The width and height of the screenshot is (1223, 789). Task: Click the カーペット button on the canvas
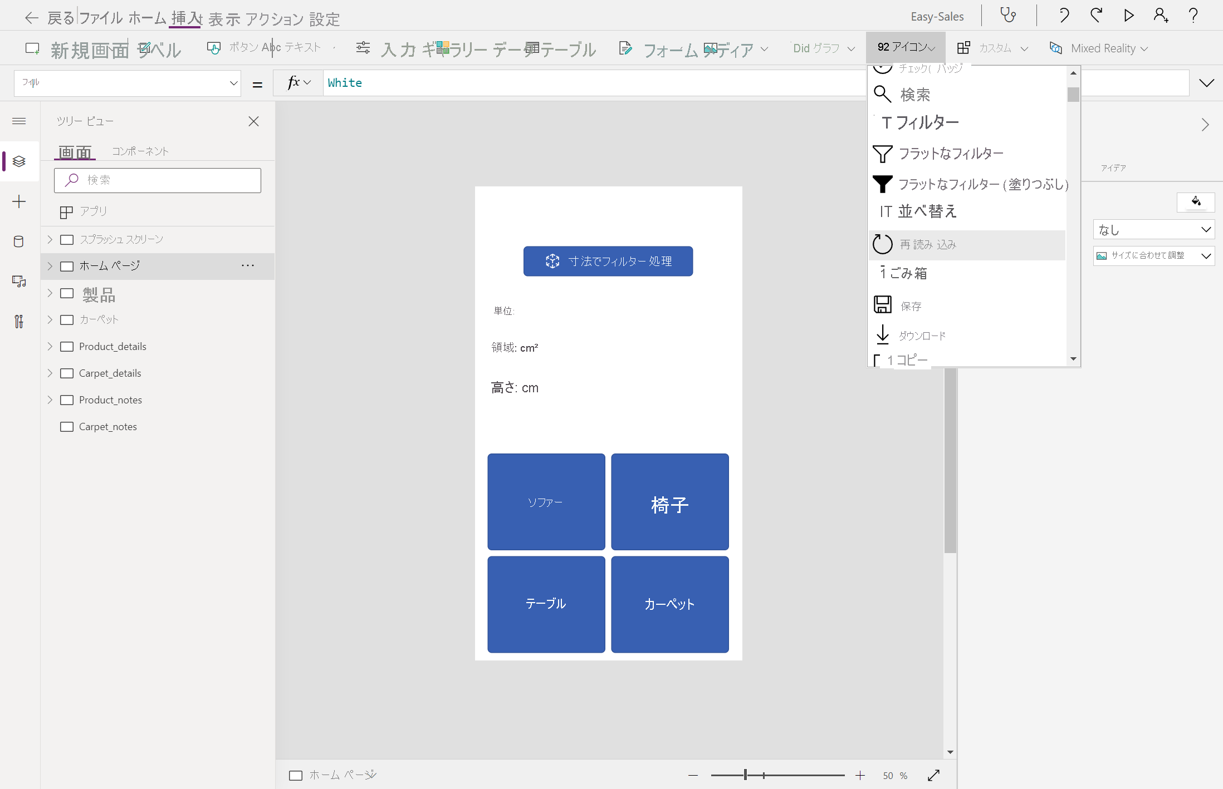pos(669,604)
